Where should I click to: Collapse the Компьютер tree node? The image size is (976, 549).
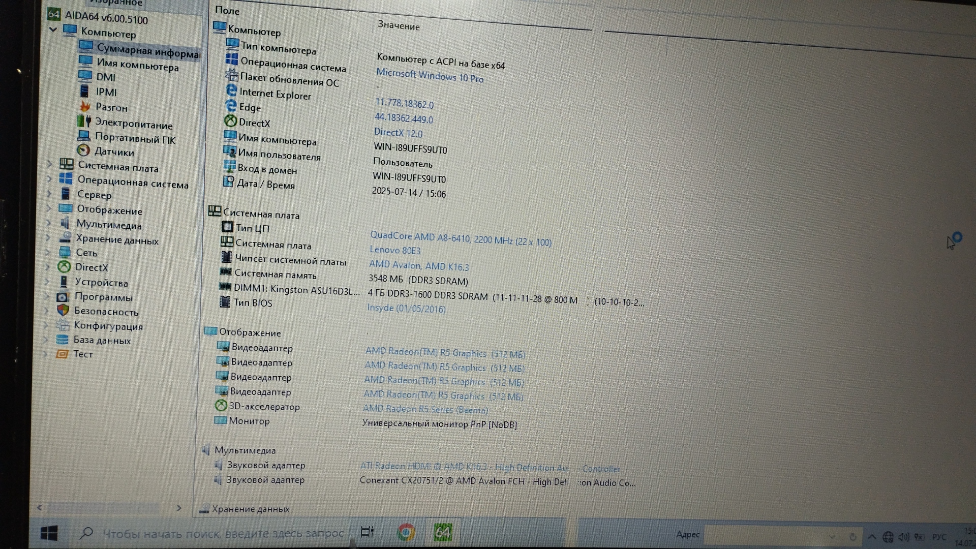(x=53, y=29)
